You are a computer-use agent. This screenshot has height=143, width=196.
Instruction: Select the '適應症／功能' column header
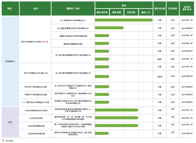tap(73, 8)
